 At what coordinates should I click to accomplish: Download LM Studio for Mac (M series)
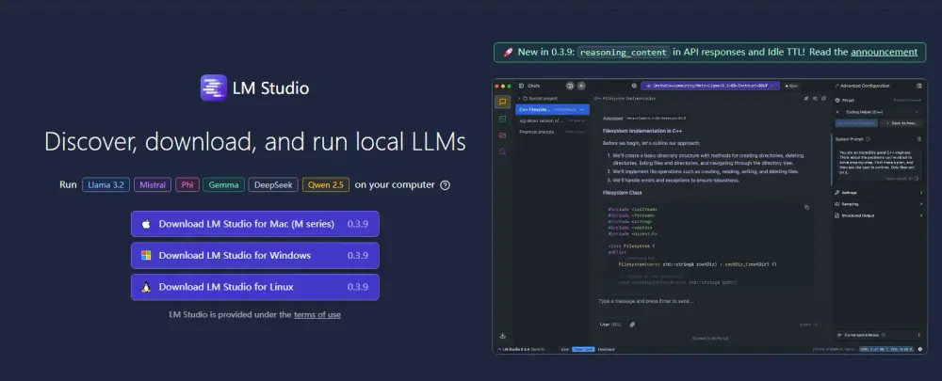(254, 224)
